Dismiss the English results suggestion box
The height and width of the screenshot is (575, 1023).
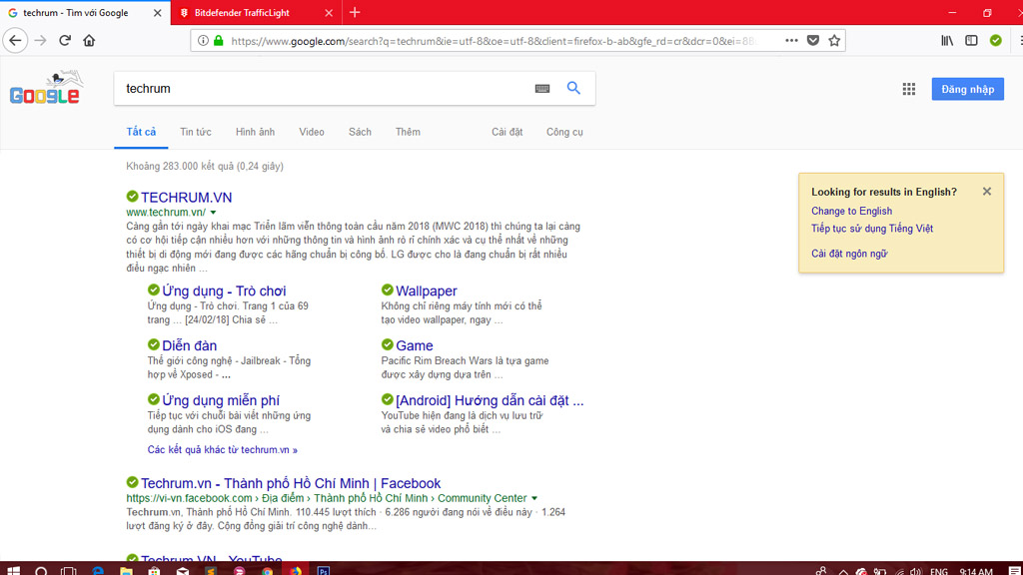point(986,191)
